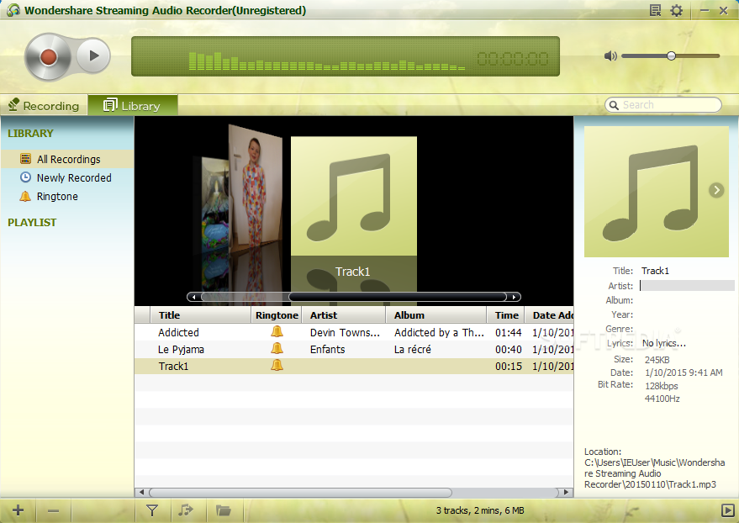Viewport: 739px width, 523px height.
Task: Click the 01:44 time cell
Action: (508, 333)
